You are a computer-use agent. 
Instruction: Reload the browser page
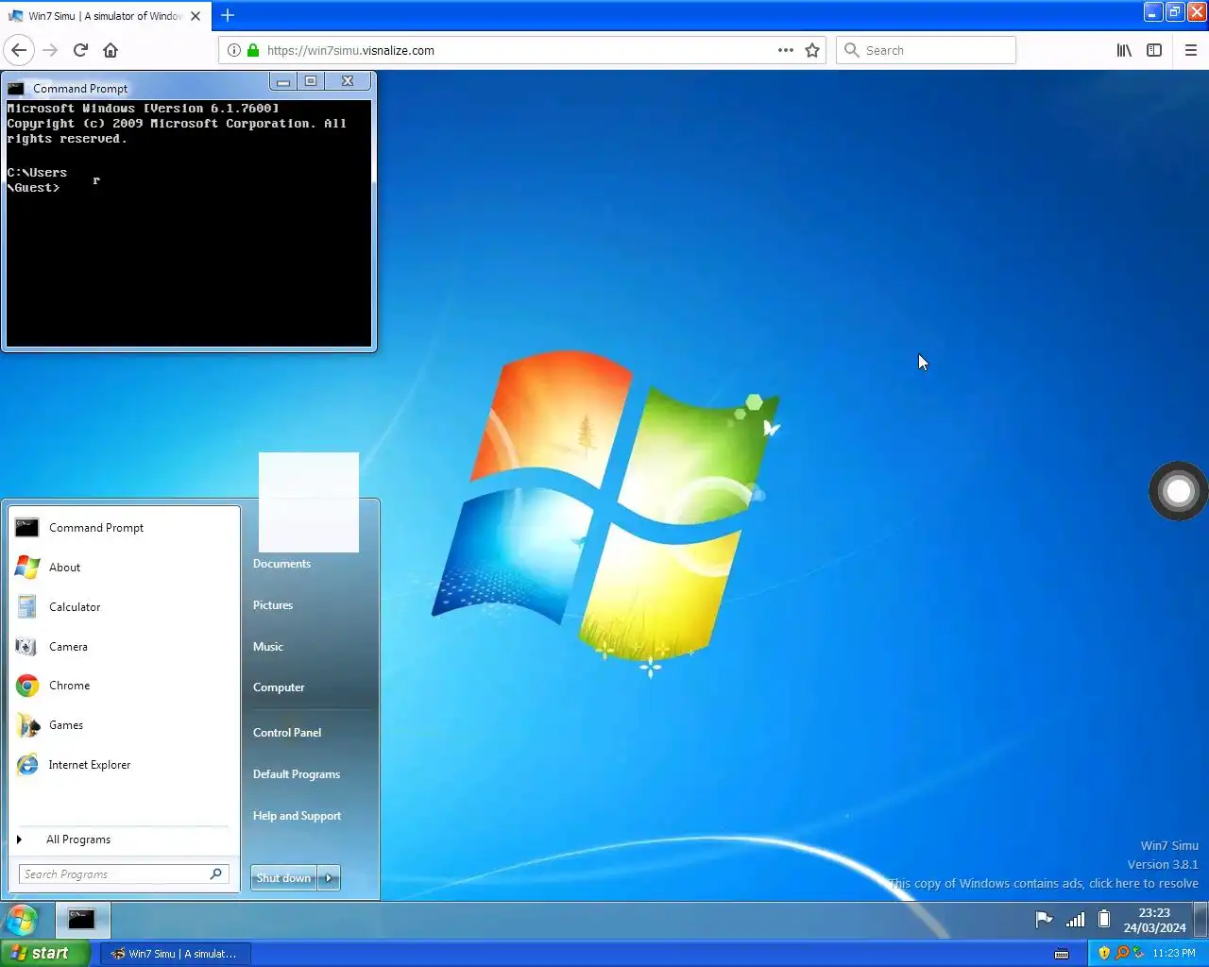tap(80, 50)
